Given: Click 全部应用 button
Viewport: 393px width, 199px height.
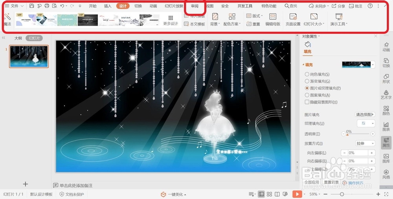Looking at the screenshot, I should [x=312, y=182].
